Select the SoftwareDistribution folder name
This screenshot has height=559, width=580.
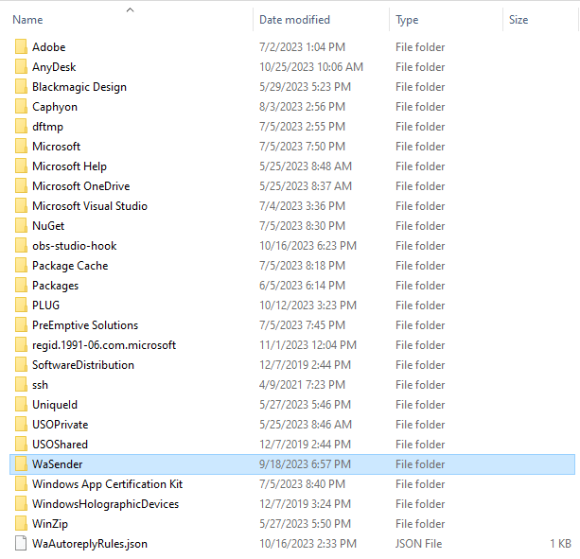(83, 365)
